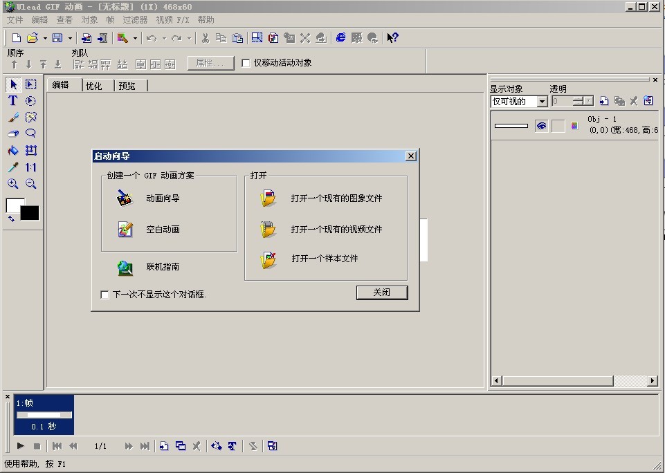Go to next frame button
Screen dimensions: 665x473
pos(129,446)
